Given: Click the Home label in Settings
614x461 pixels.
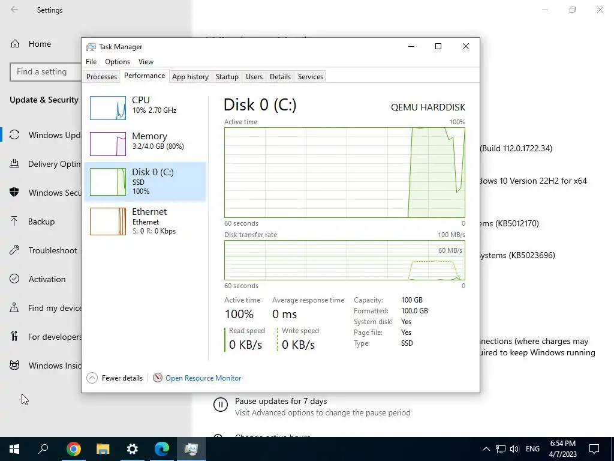Looking at the screenshot, I should click(x=40, y=44).
